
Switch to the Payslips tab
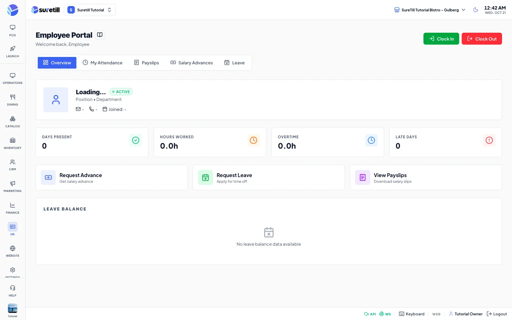click(x=146, y=63)
